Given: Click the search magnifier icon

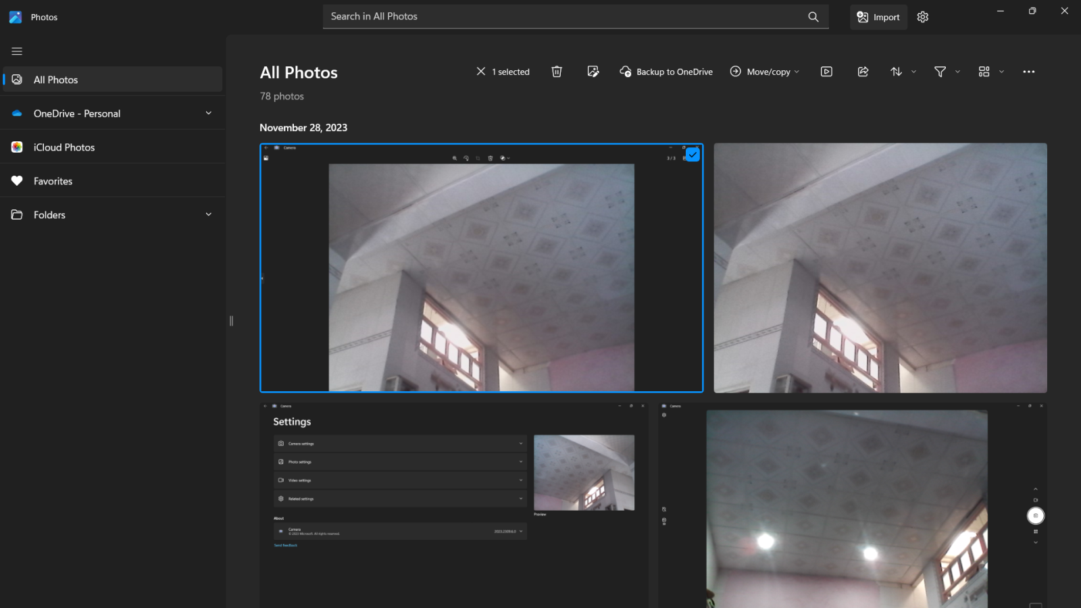Looking at the screenshot, I should pyautogui.click(x=813, y=17).
